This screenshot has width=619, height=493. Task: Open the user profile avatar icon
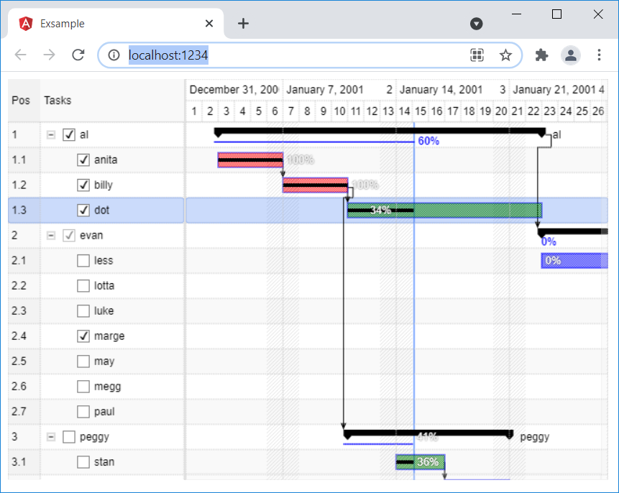(571, 55)
